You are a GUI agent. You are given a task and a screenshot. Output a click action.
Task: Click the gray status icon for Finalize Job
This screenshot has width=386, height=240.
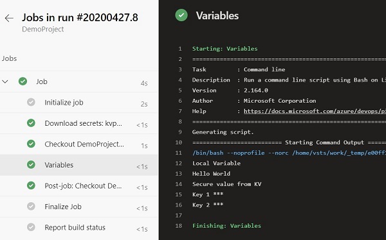[31, 207]
